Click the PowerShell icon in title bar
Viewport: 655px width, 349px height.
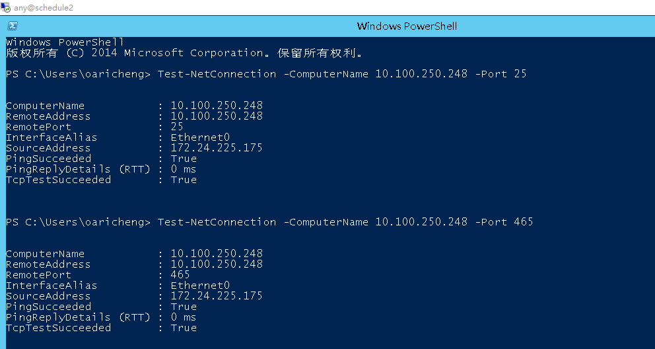[12, 26]
